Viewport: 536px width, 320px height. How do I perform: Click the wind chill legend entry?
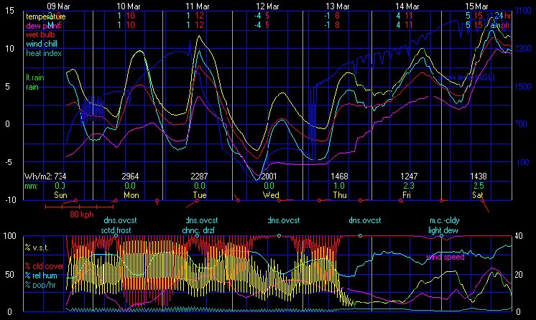(x=42, y=44)
